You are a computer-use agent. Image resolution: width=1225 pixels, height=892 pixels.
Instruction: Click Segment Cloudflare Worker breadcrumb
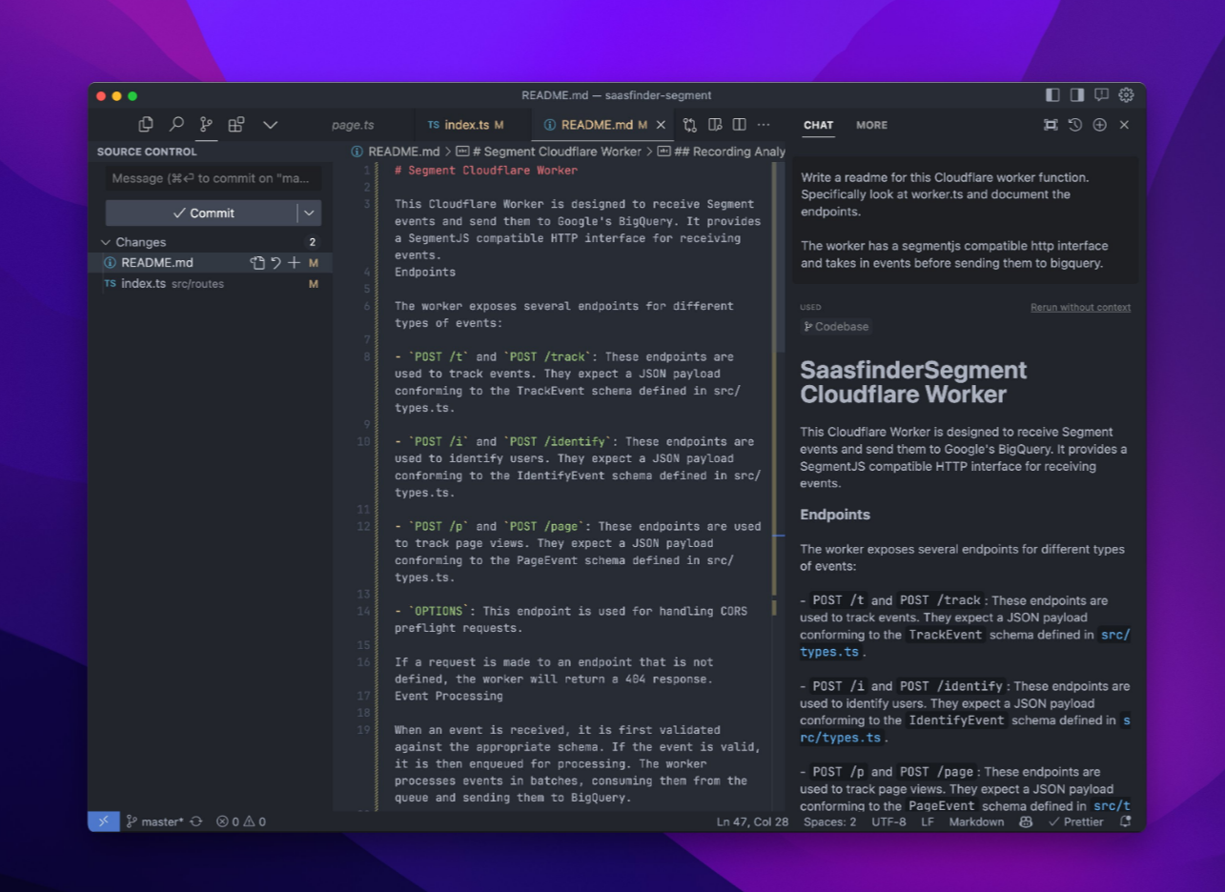tap(549, 152)
